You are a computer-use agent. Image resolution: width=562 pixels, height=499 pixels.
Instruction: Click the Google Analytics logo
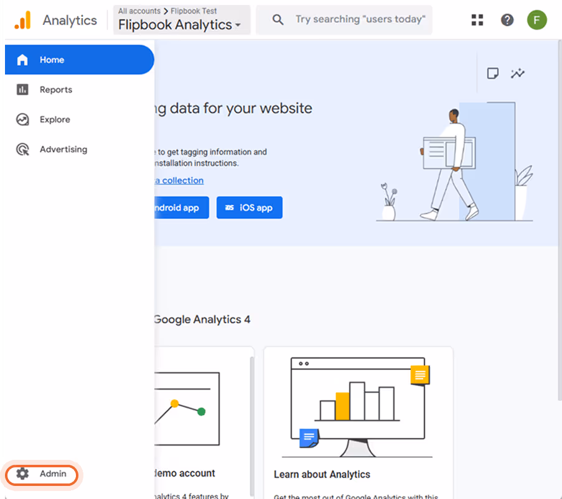point(22,20)
